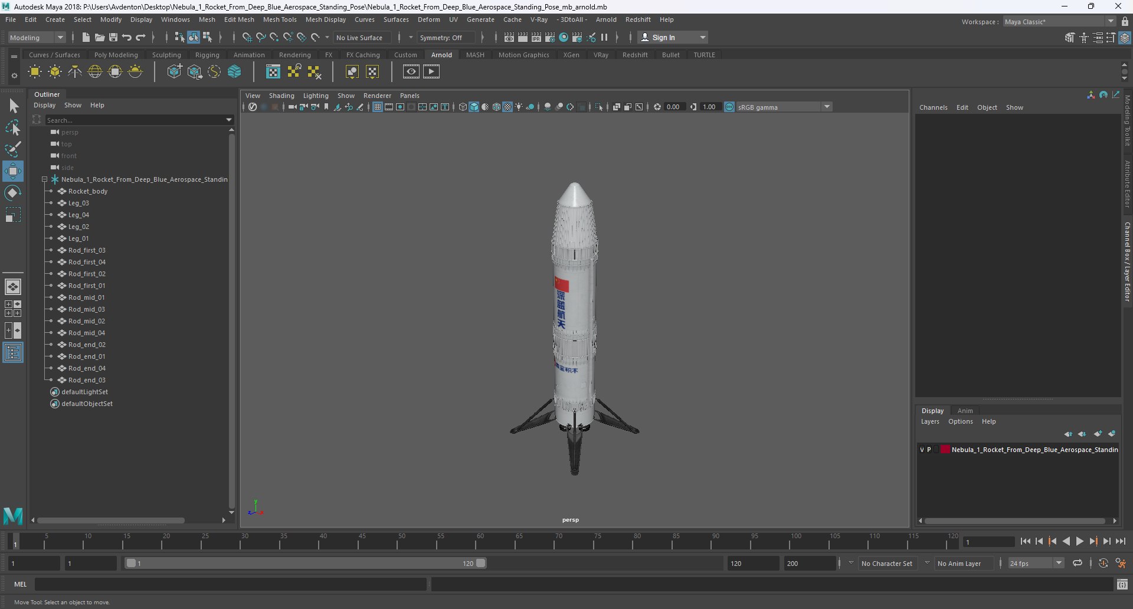This screenshot has width=1133, height=609.
Task: Redo the last action icon
Action: click(x=140, y=37)
